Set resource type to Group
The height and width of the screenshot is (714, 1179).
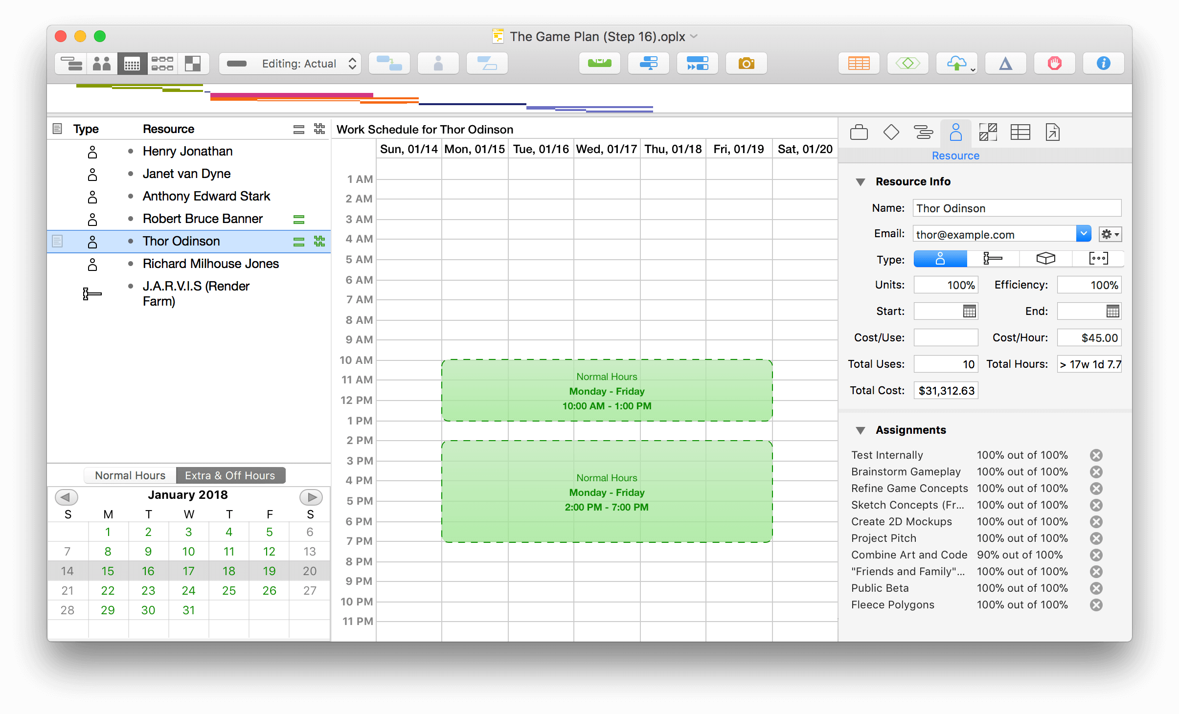click(1098, 259)
